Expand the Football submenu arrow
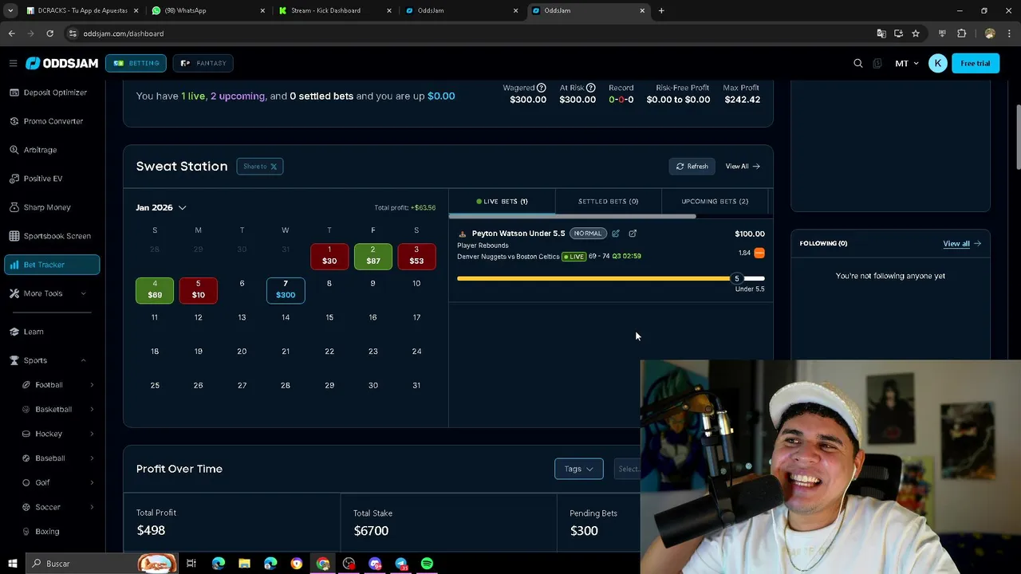1021x574 pixels. click(92, 385)
